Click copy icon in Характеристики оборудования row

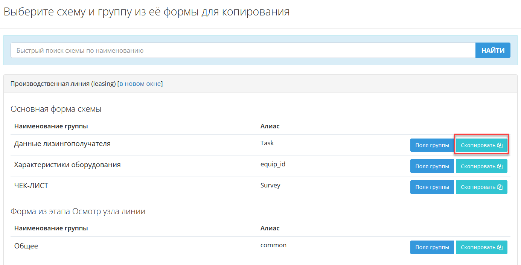(500, 166)
